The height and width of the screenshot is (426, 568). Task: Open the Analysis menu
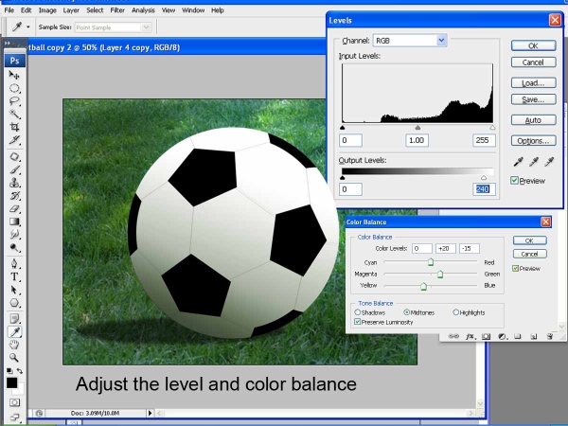point(143,10)
